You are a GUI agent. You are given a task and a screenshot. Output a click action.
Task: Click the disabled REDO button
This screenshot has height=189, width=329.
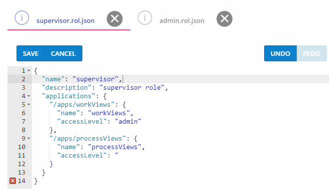312,53
